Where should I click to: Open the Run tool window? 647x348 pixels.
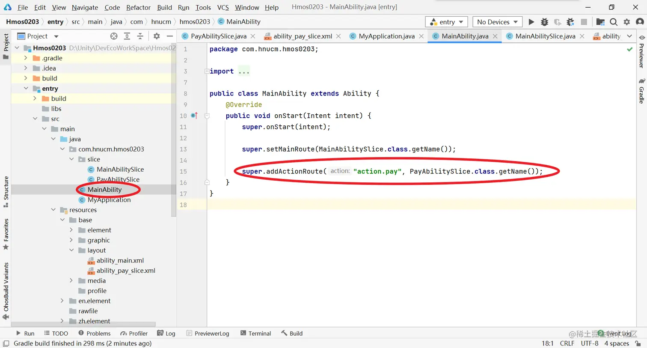(x=25, y=333)
